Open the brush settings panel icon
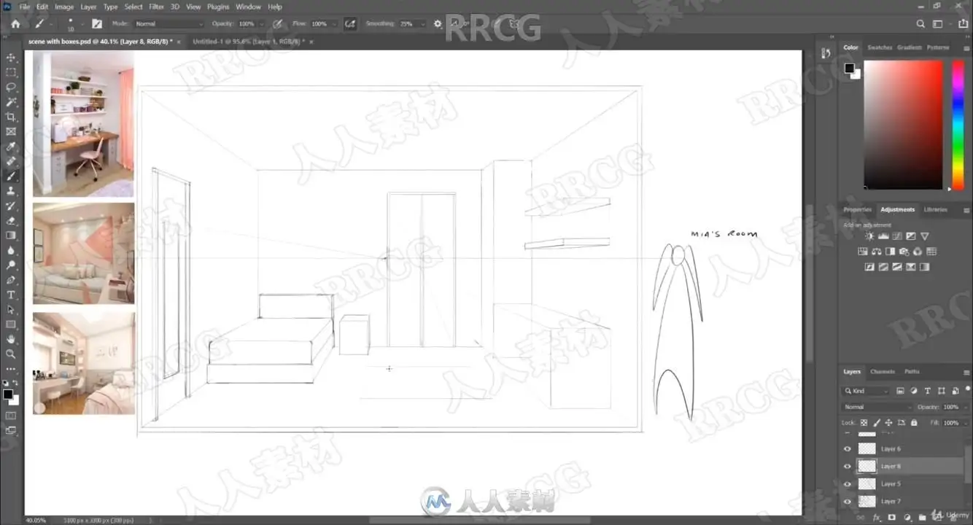This screenshot has width=973, height=525. (96, 24)
